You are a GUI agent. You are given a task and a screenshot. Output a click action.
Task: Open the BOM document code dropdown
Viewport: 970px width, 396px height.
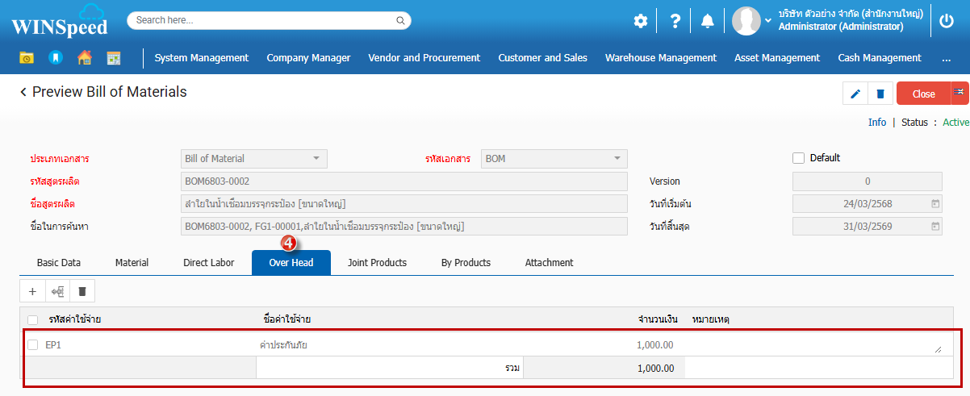pos(616,158)
